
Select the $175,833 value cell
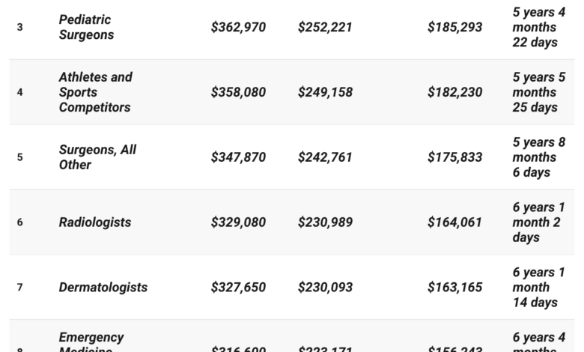(454, 158)
